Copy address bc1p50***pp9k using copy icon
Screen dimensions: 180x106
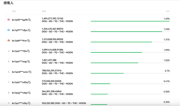tap(30, 20)
